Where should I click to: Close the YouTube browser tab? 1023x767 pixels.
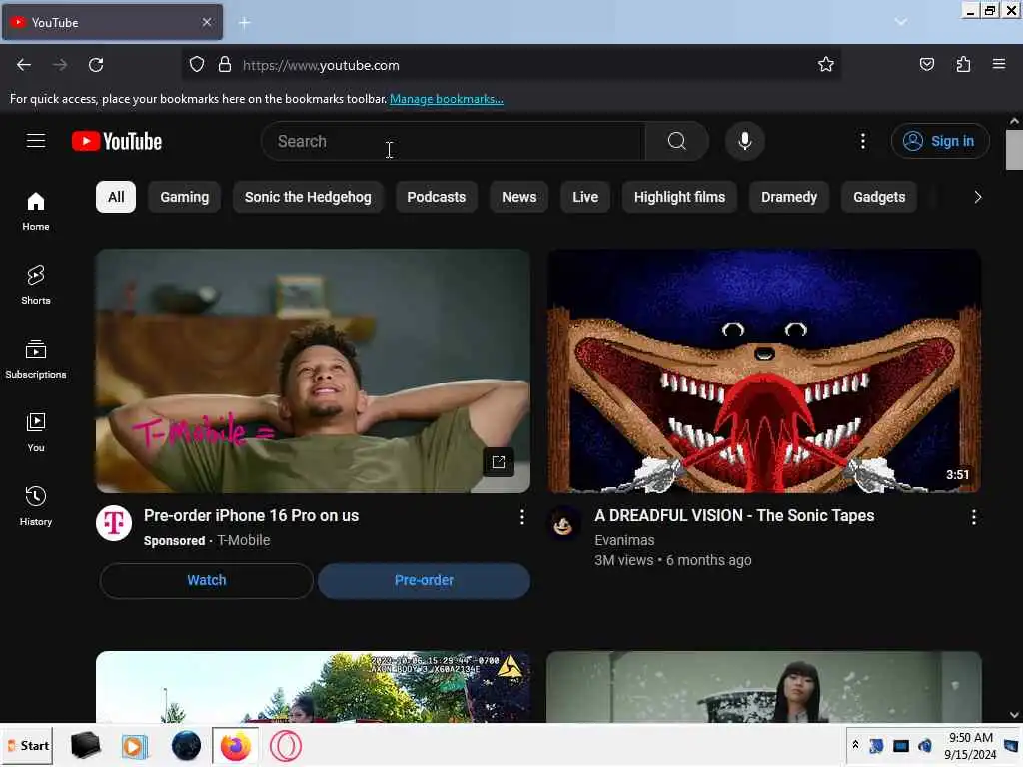pyautogui.click(x=207, y=22)
